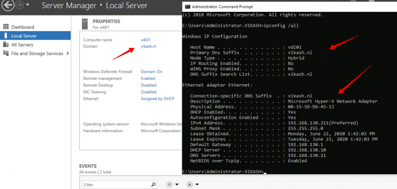Click the Remote management Enabled link
397x189 pixels.
148,79
